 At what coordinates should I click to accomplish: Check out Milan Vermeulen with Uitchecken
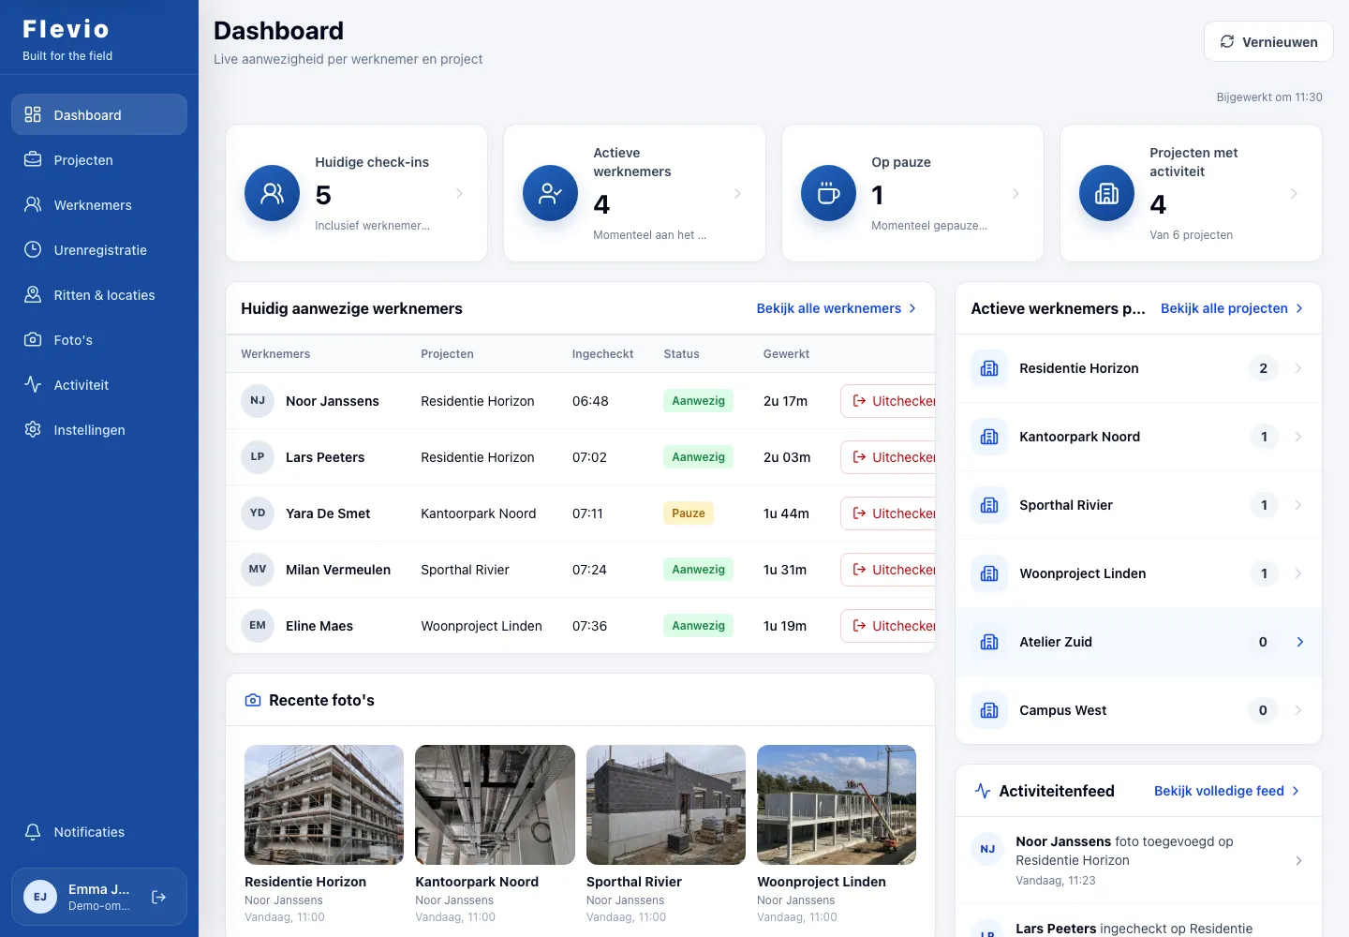(x=889, y=570)
